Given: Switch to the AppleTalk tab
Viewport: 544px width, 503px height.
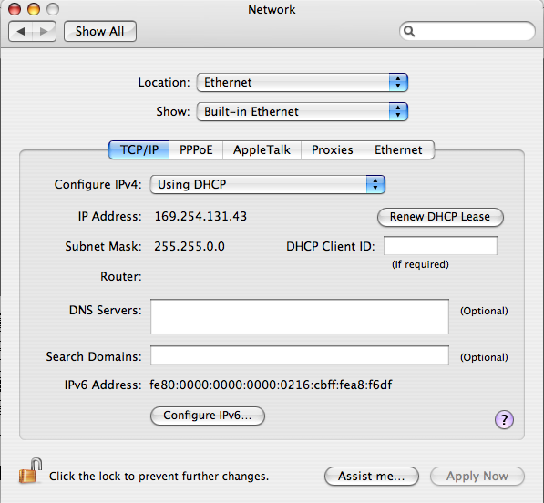Looking at the screenshot, I should coord(262,149).
